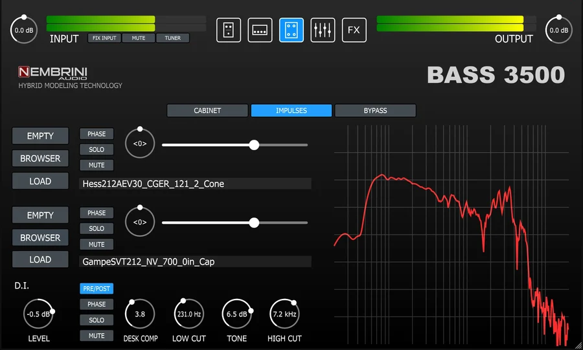
Task: Click the GampeSVT212_NV_700_0in_Cap file name field
Action: [195, 261]
